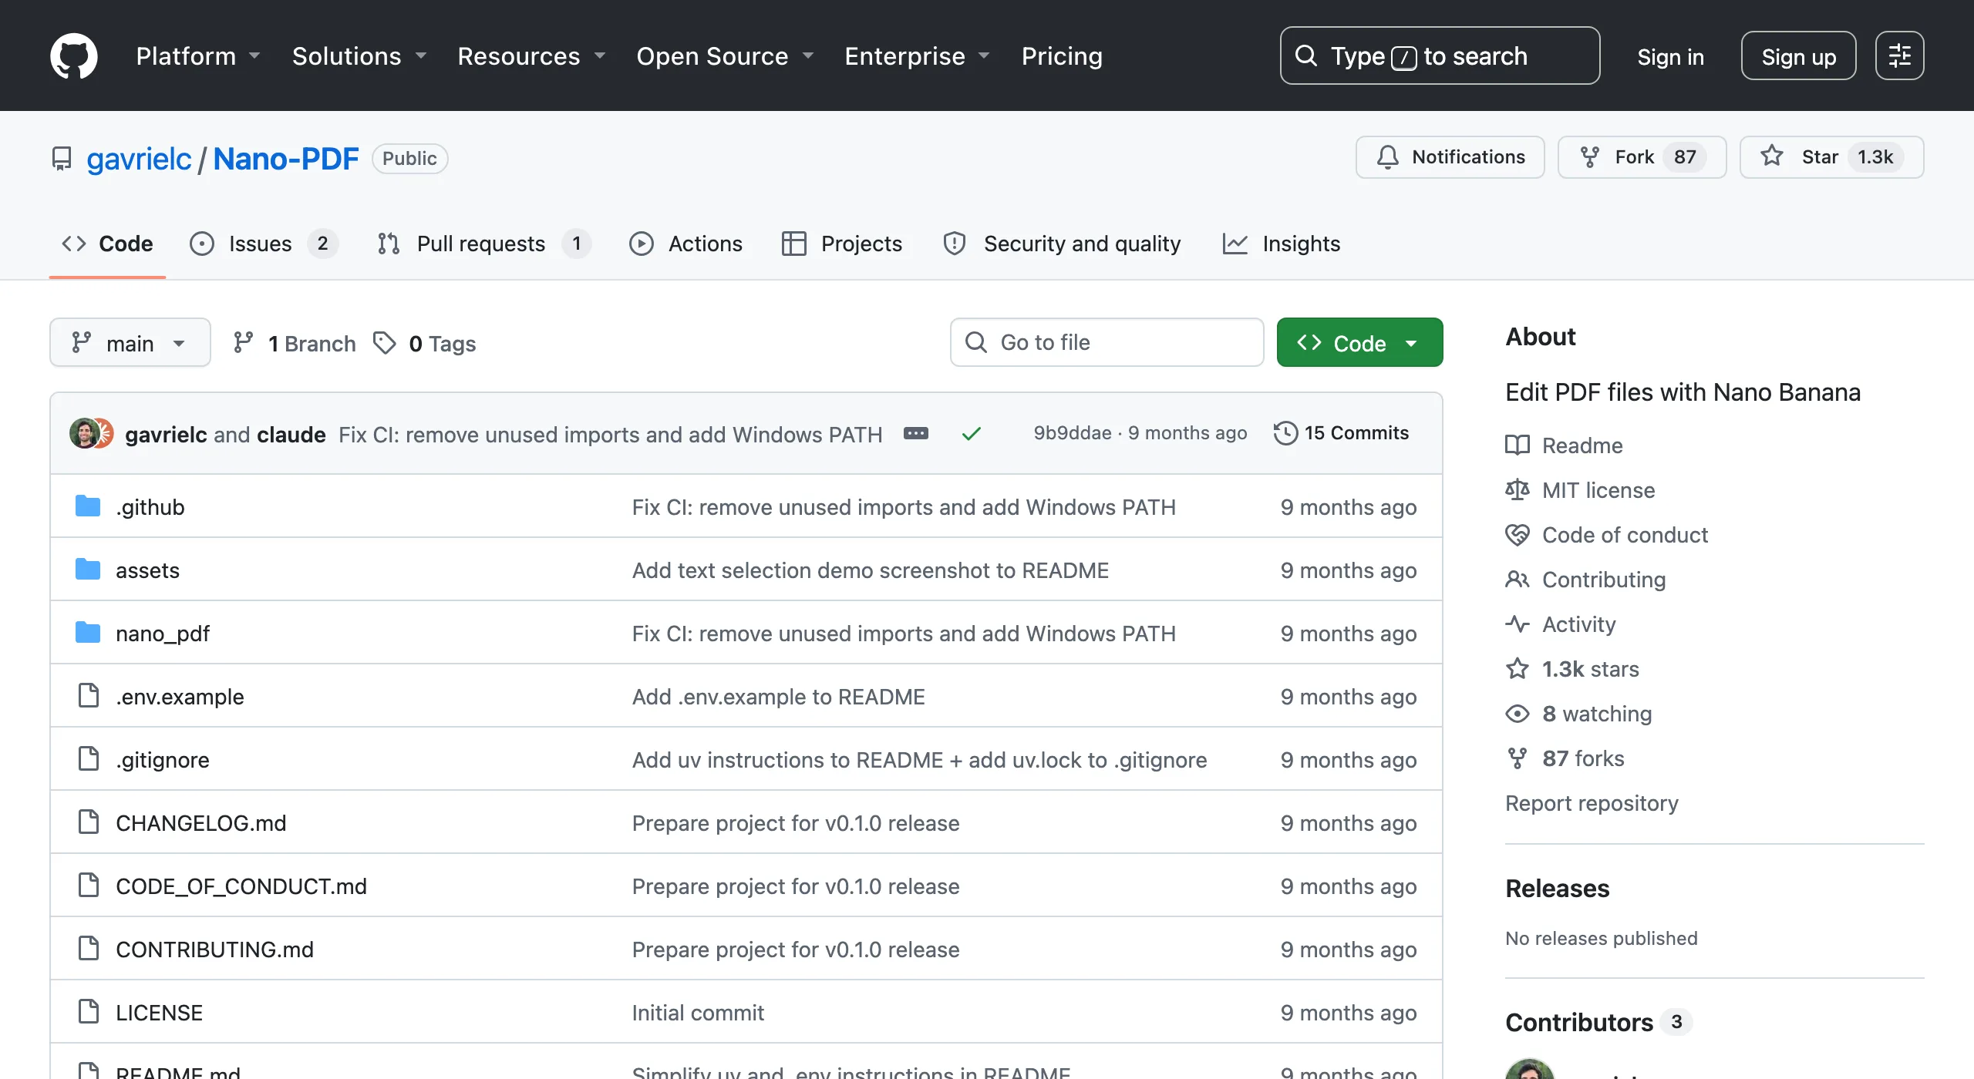Screen dimensions: 1974x1079
Task: Click the expand commit message ellipsis icon
Action: pyautogui.click(x=916, y=434)
